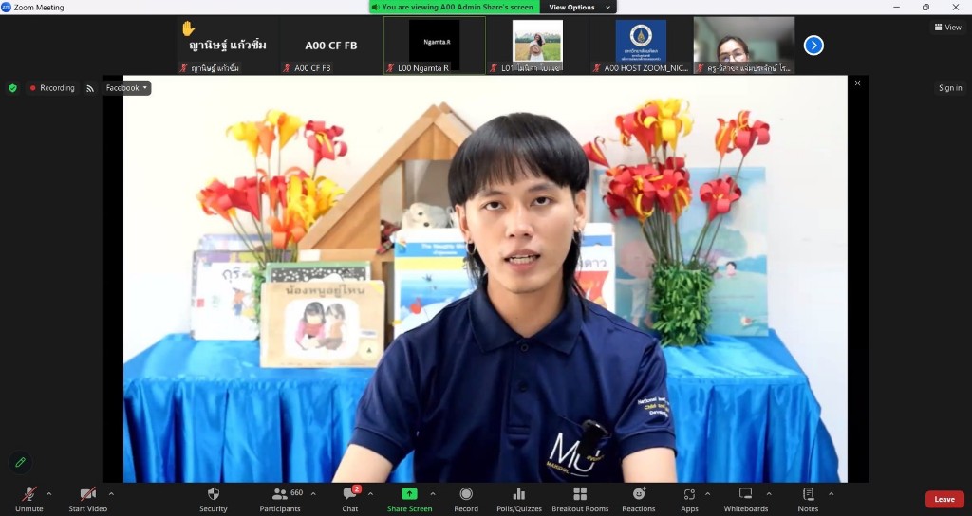Select the L00 Ngamta R participant tile

(435, 46)
